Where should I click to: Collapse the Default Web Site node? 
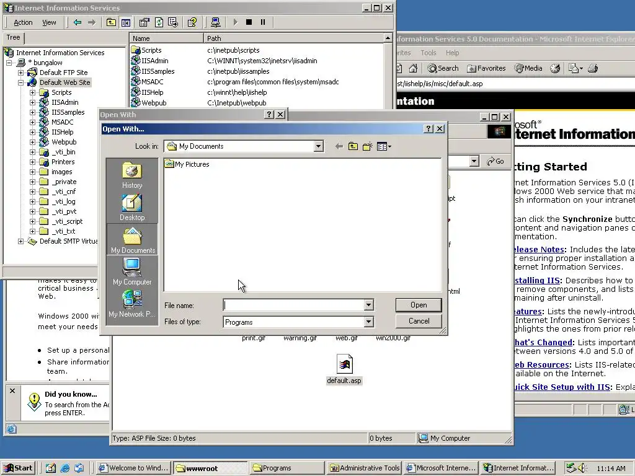20,82
